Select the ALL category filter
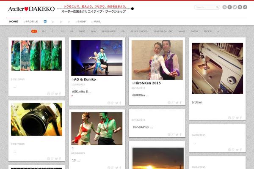The image size is (254, 169). [34, 31]
